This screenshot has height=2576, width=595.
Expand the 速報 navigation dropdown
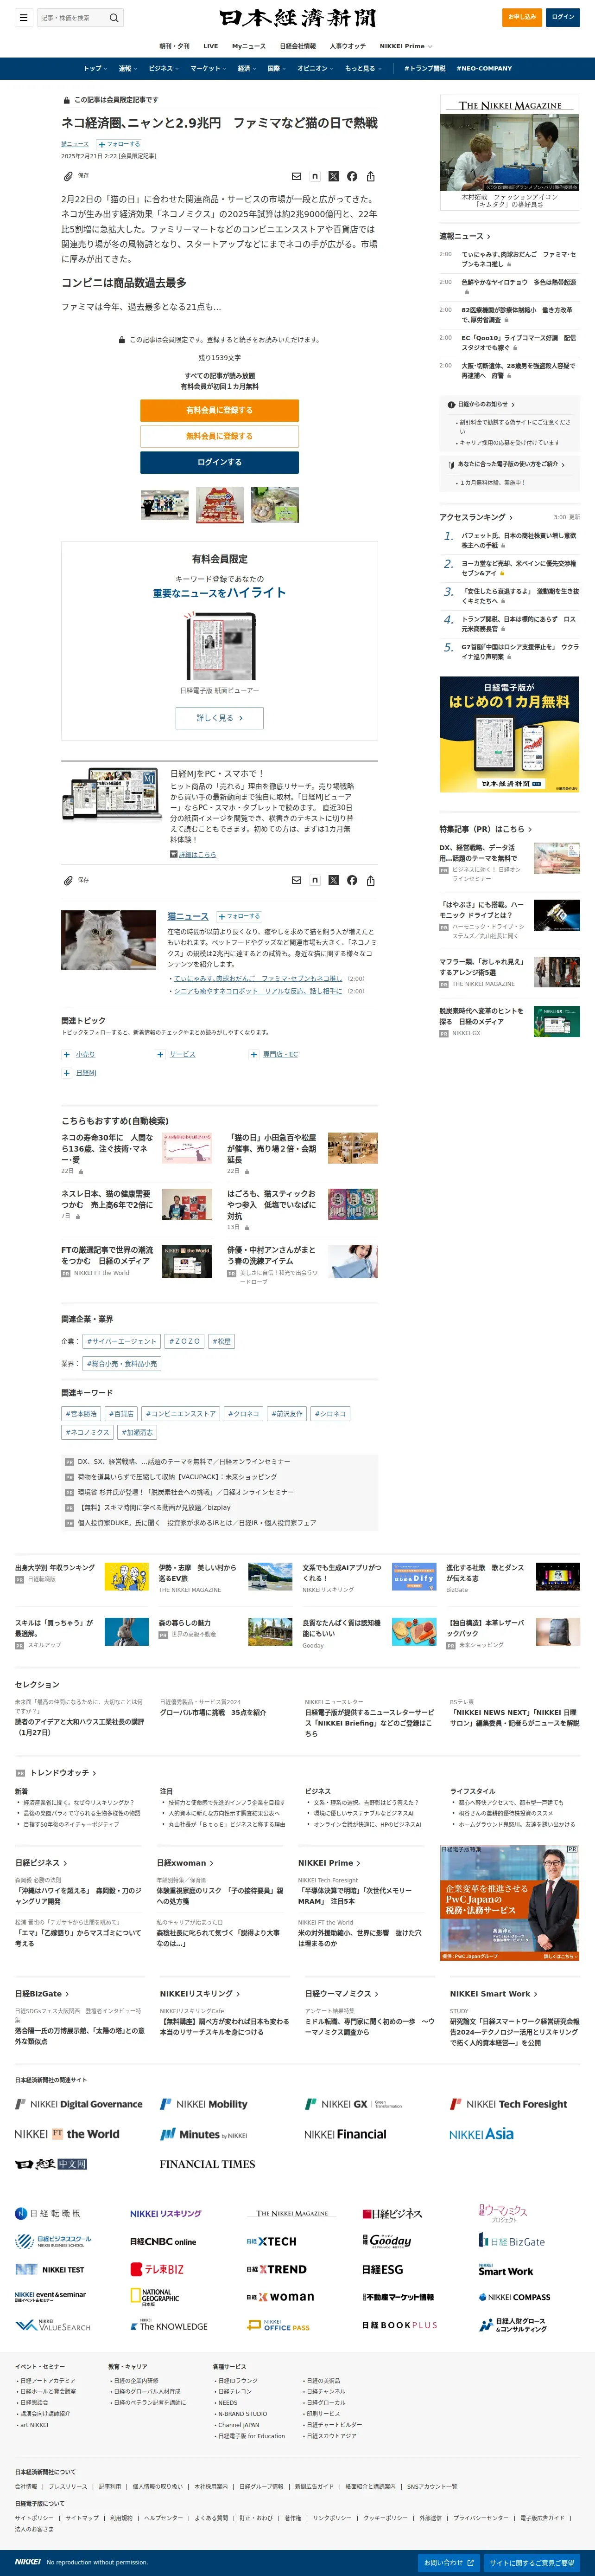click(128, 68)
